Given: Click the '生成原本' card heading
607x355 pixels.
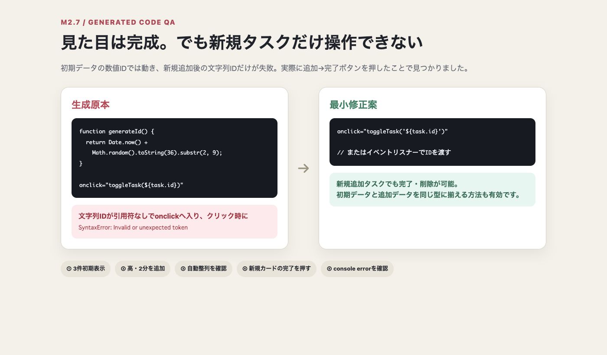Looking at the screenshot, I should [x=91, y=105].
